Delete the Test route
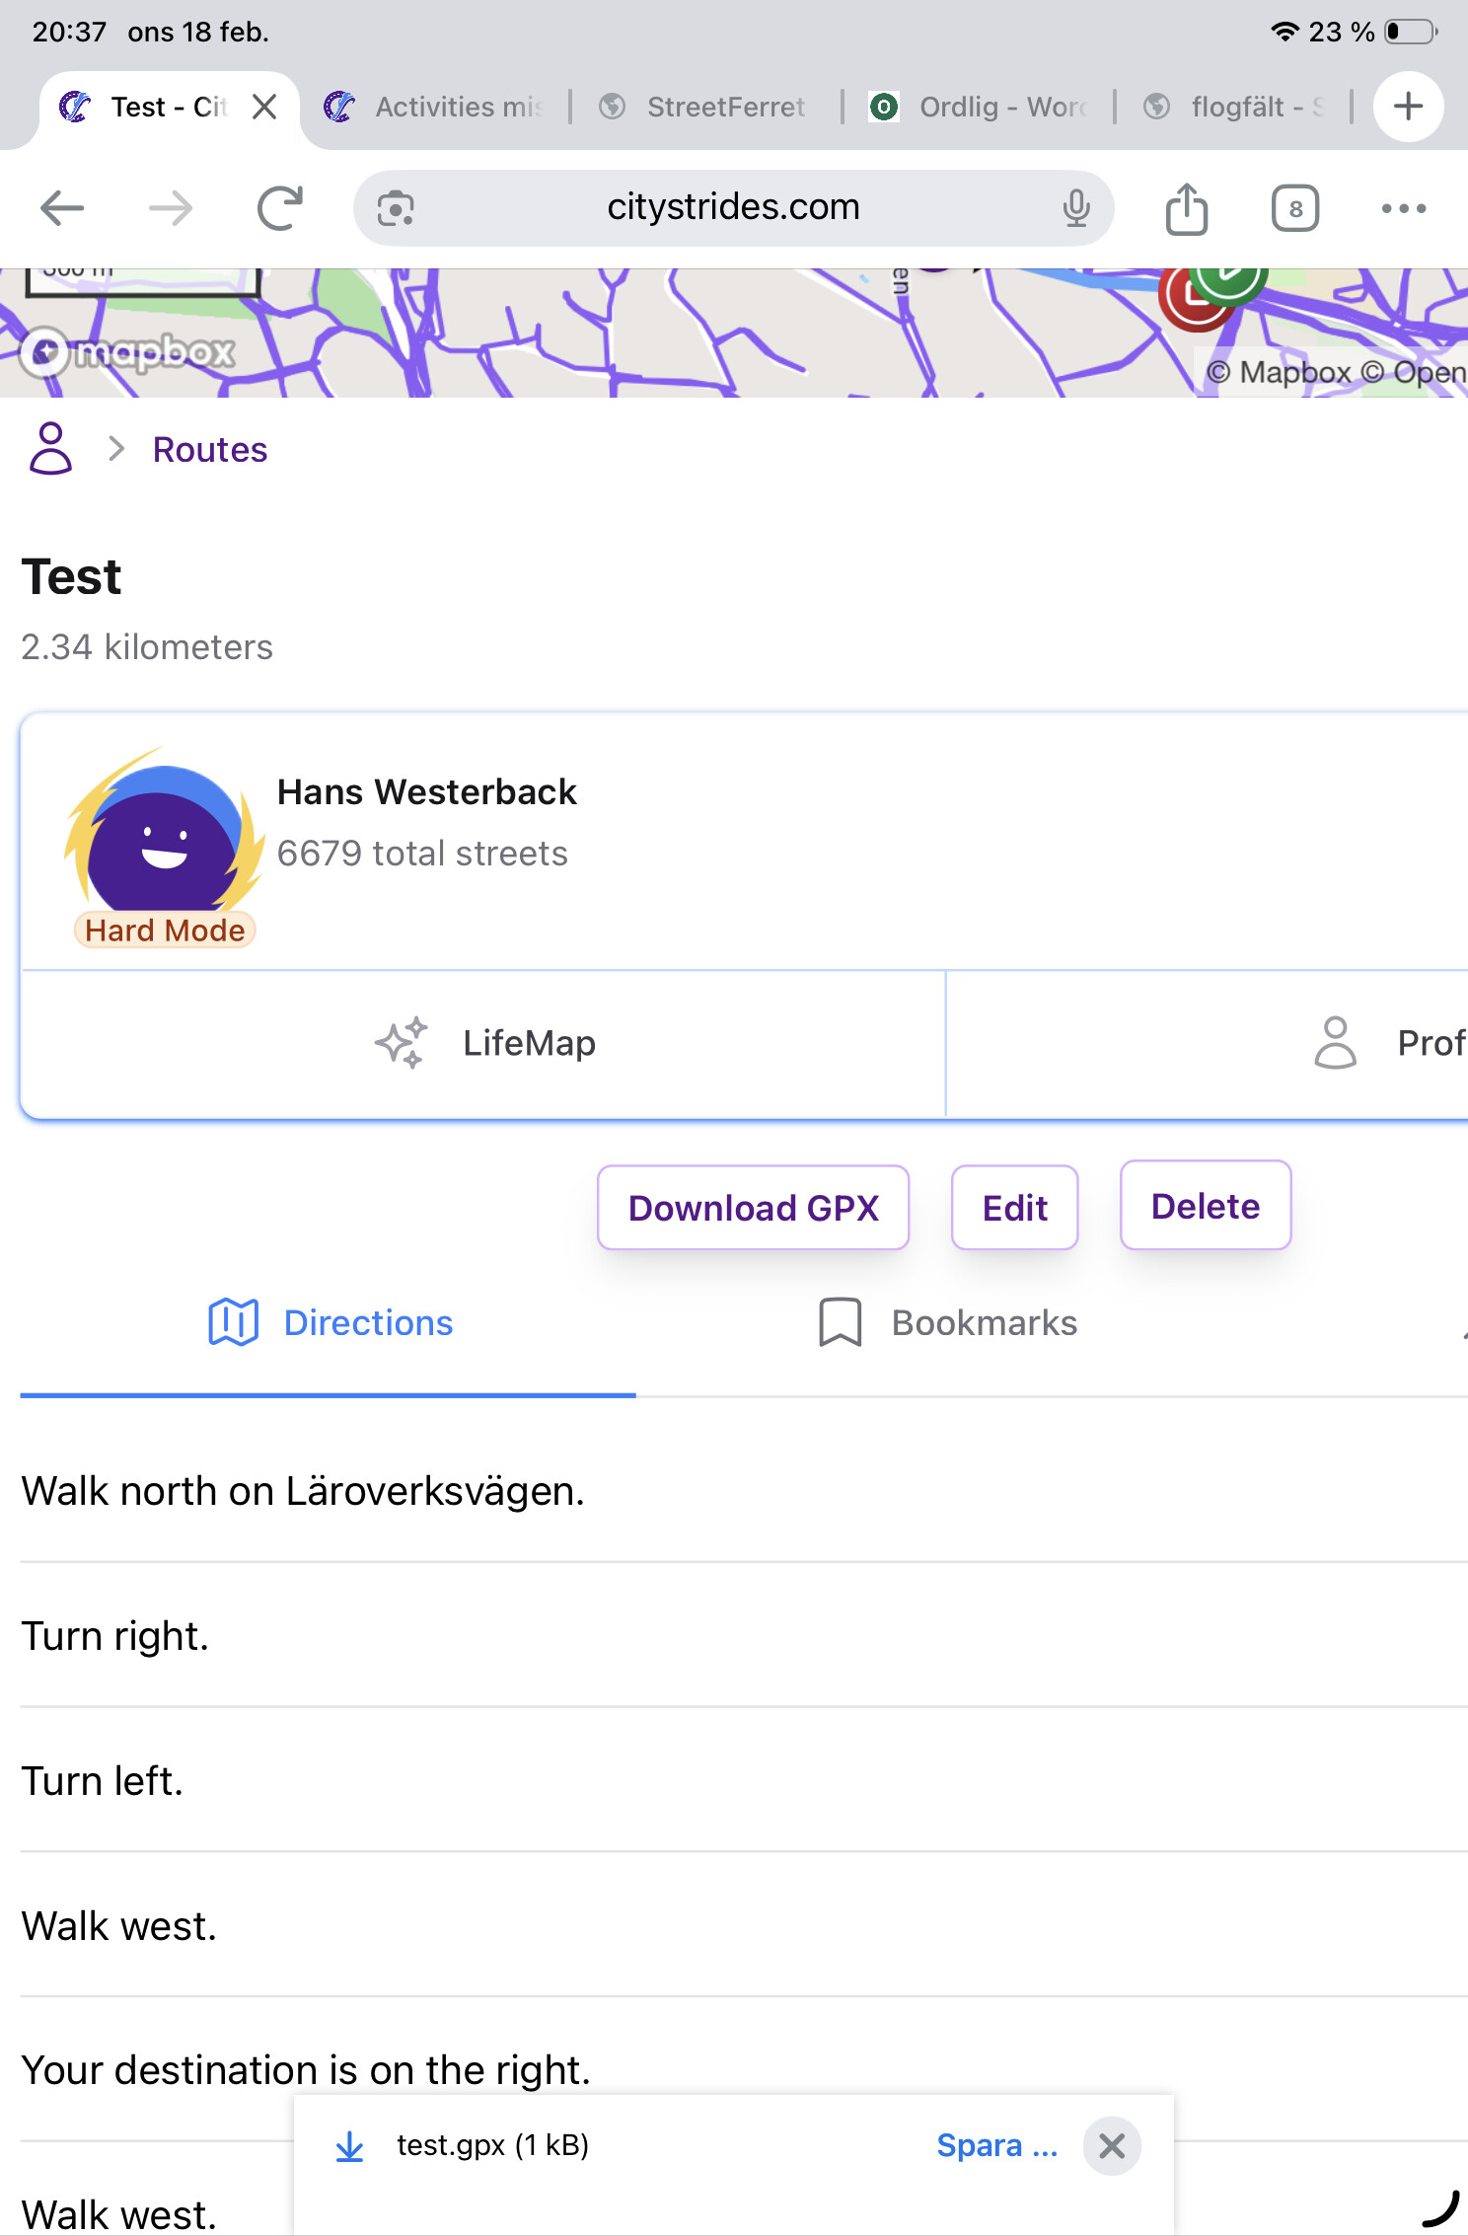 click(1205, 1206)
